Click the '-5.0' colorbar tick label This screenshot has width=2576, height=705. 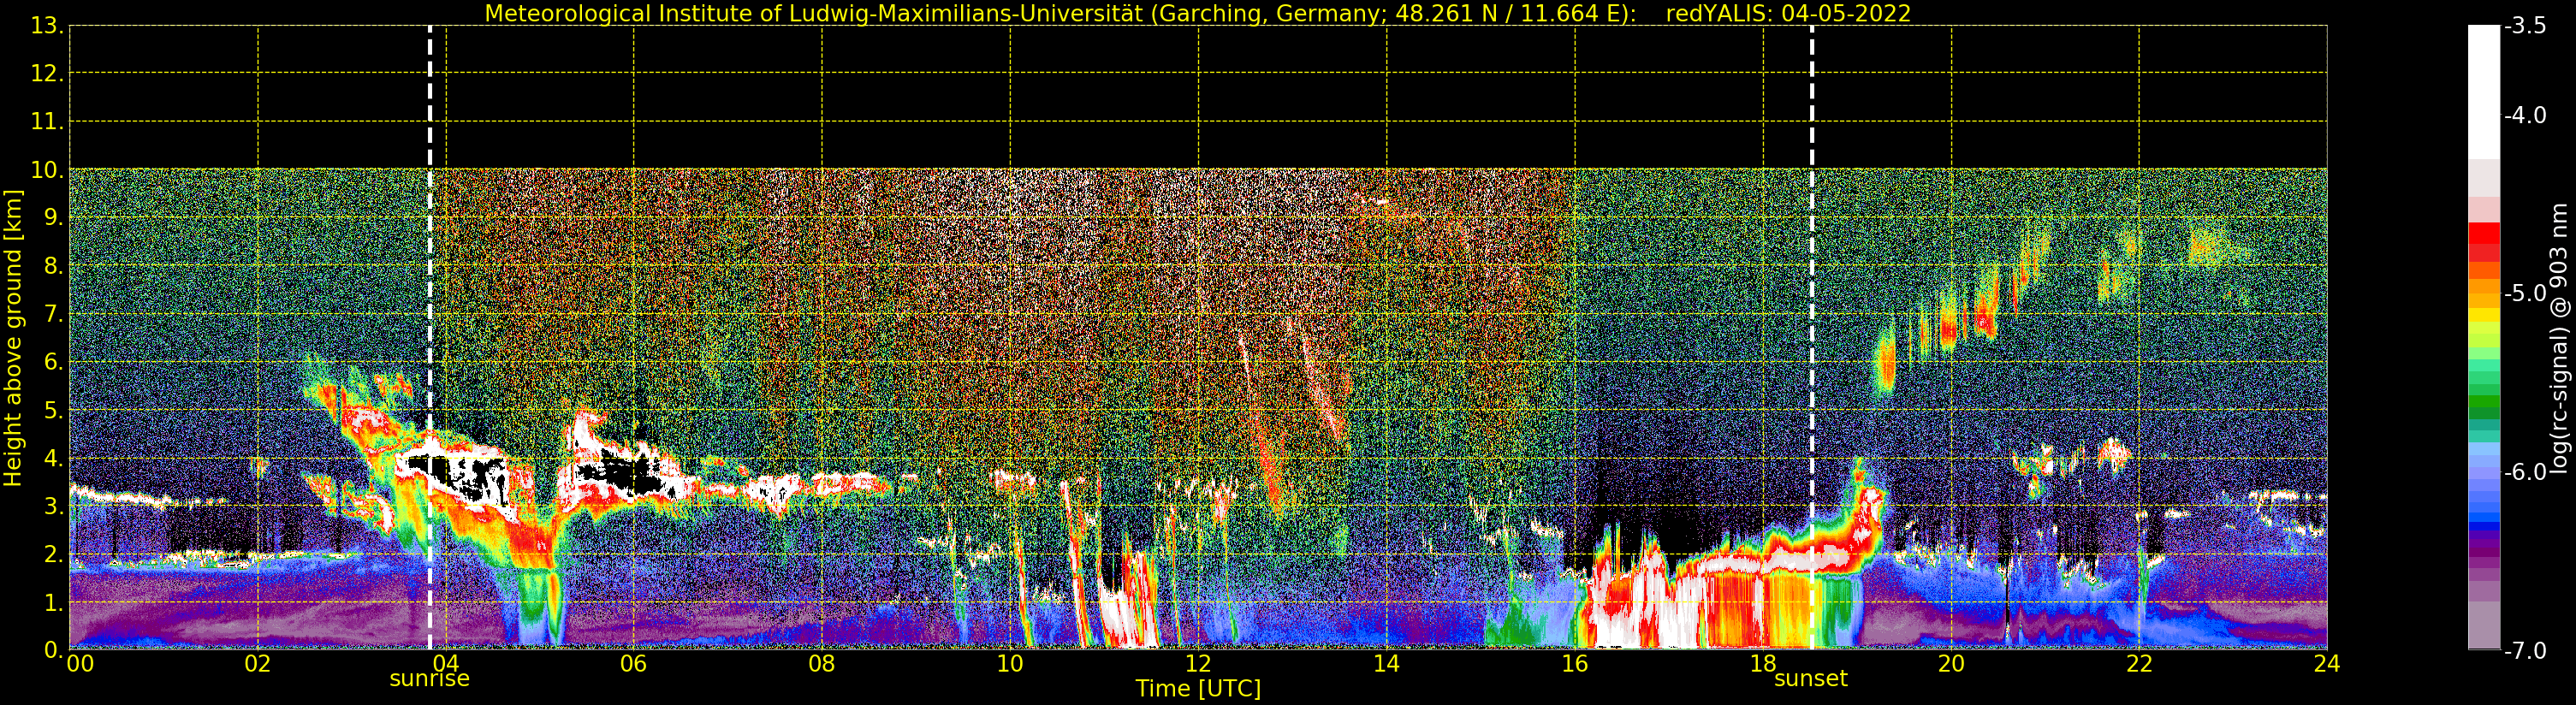(2525, 293)
